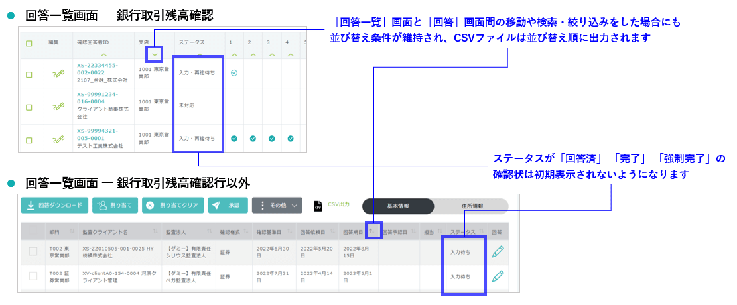The image size is (737, 305).
Task: Open the XS-99994321-005-0001 respondent link
Action: coord(98,131)
